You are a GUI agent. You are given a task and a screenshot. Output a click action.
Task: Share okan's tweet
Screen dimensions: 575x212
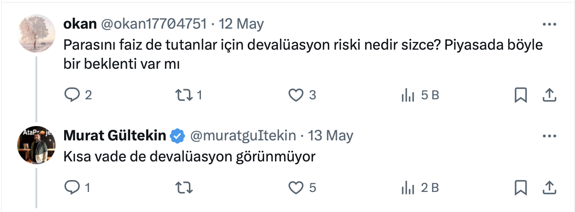(x=548, y=95)
